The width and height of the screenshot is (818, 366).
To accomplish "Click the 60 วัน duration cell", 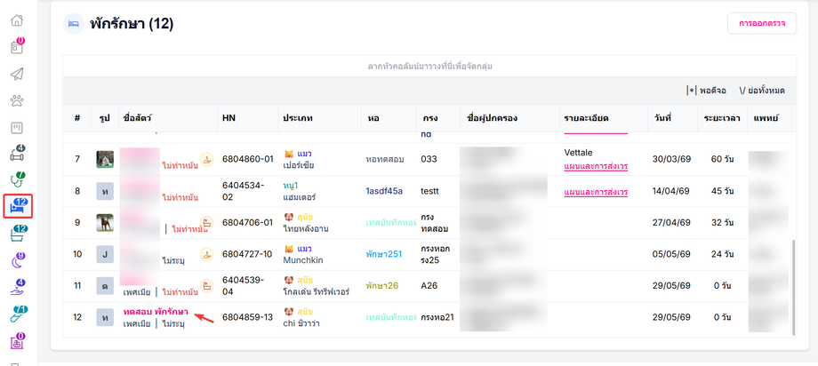I will (x=723, y=159).
